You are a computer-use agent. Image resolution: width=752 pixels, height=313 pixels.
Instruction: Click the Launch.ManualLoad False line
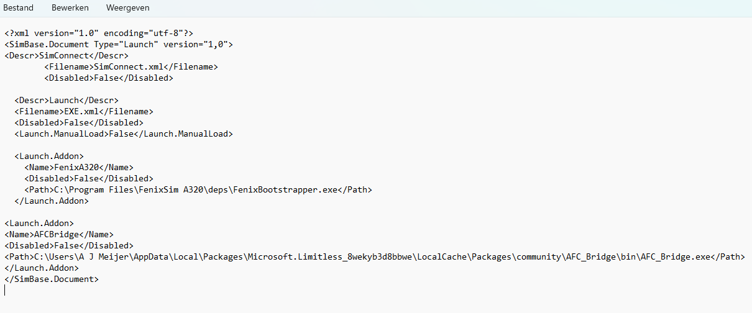tap(124, 134)
